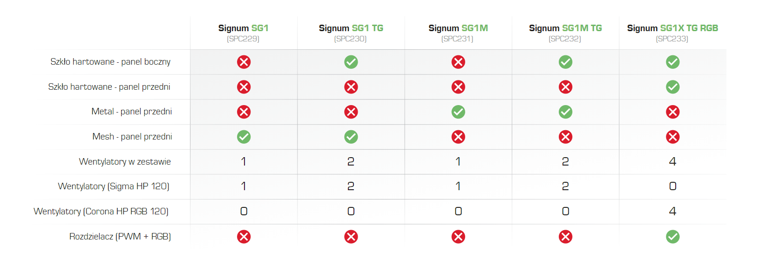Click red cross for SG1 tempered side panel
Screen dimensions: 780x259
244,62
